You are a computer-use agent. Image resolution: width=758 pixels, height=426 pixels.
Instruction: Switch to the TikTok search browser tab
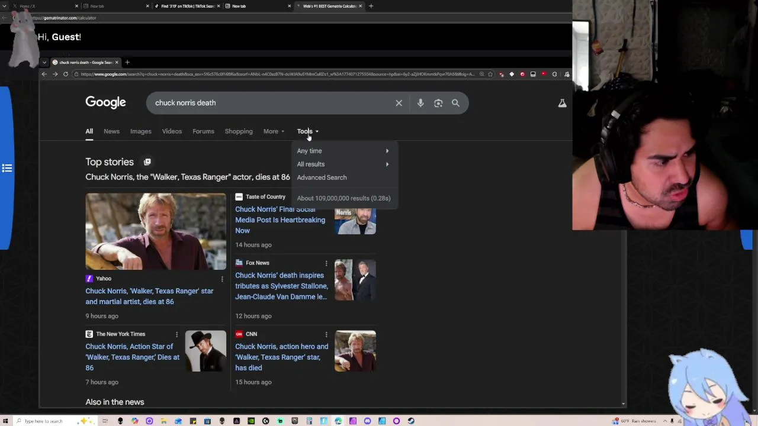coord(187,6)
